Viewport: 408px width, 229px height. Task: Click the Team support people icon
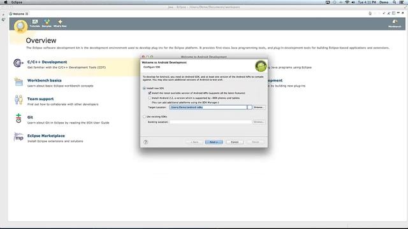point(18,100)
